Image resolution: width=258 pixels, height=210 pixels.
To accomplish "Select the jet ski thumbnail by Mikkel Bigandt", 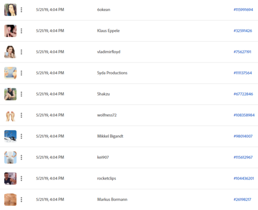I will [10, 136].
